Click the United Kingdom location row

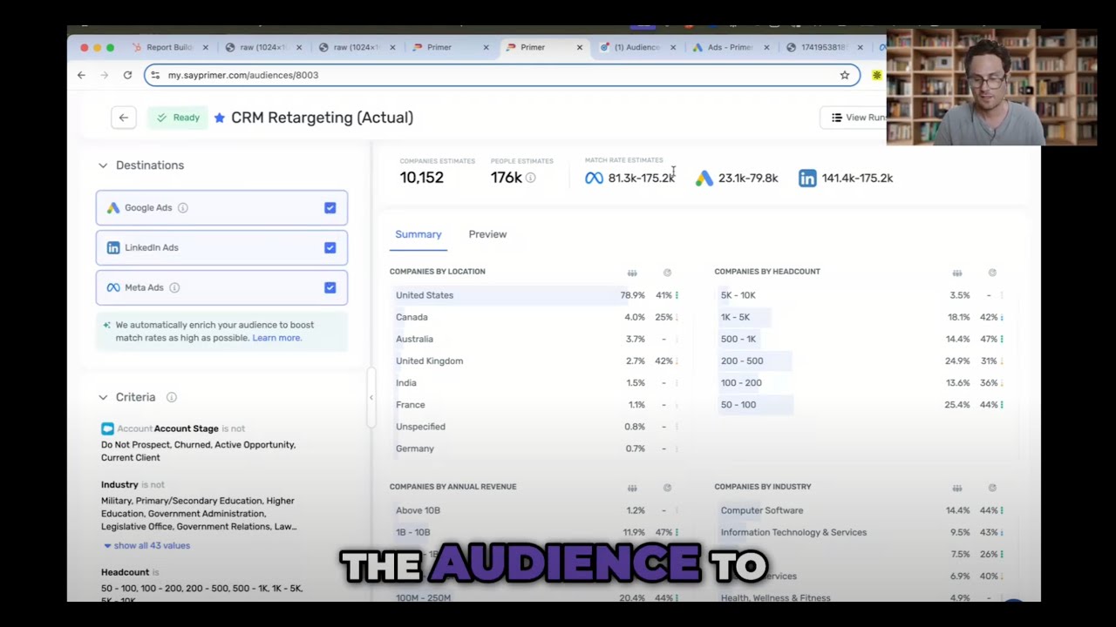pyautogui.click(x=535, y=361)
